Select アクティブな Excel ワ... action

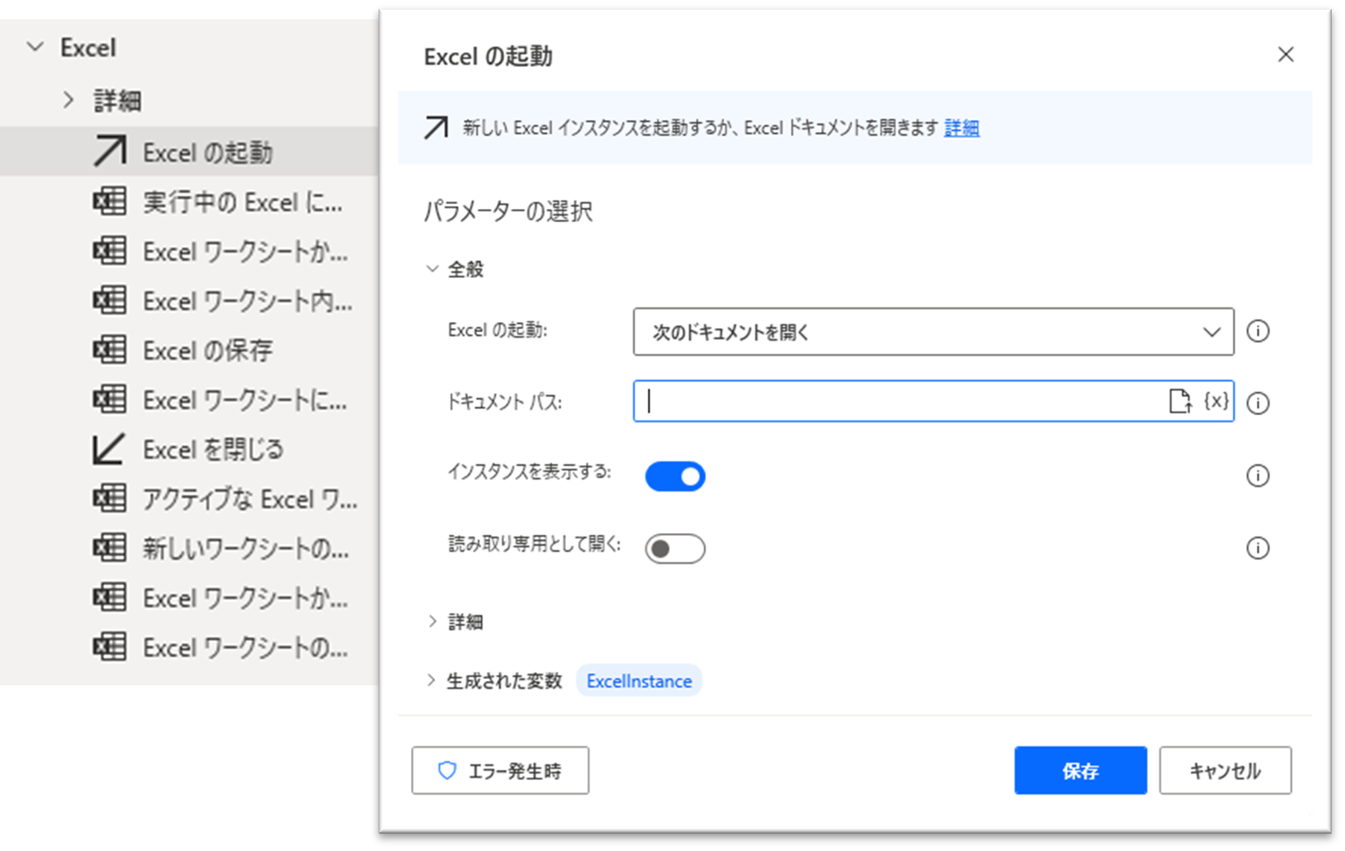[189, 499]
